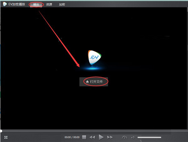188x142 pixels.
Task: Mute the volume speaker icon
Action: pyautogui.click(x=133, y=138)
